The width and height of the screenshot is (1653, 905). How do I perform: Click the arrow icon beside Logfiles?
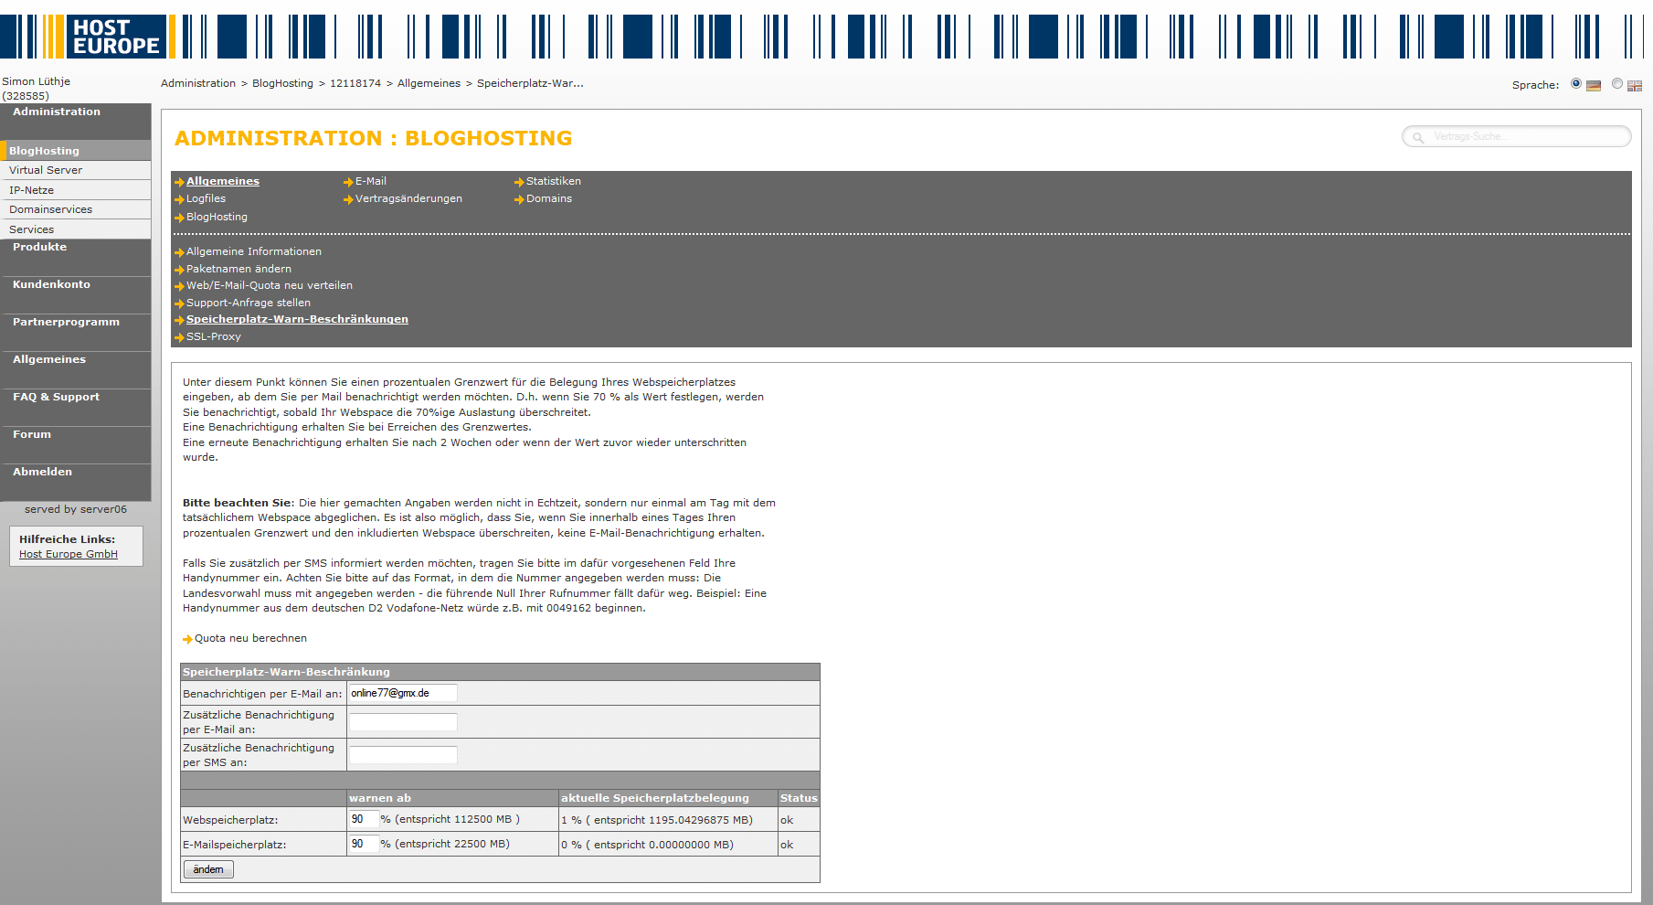[x=179, y=199]
